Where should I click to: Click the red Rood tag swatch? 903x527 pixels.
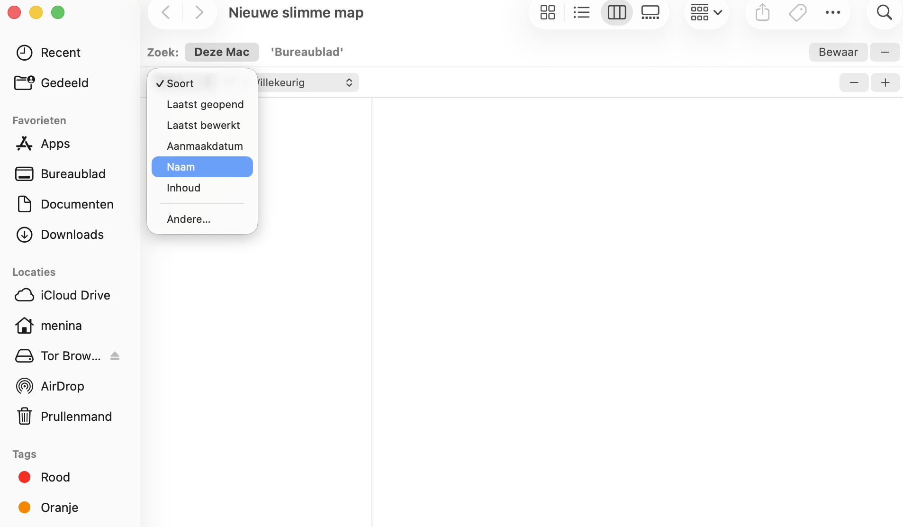(x=24, y=477)
